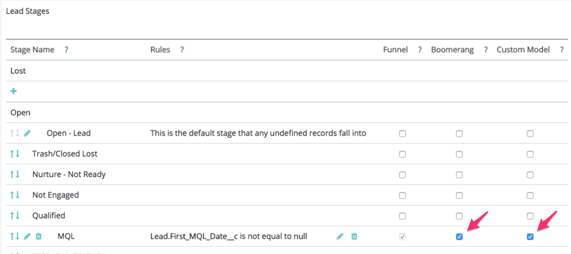This screenshot has width=571, height=254.
Task: Open Funnel help question mark
Action: pos(420,50)
